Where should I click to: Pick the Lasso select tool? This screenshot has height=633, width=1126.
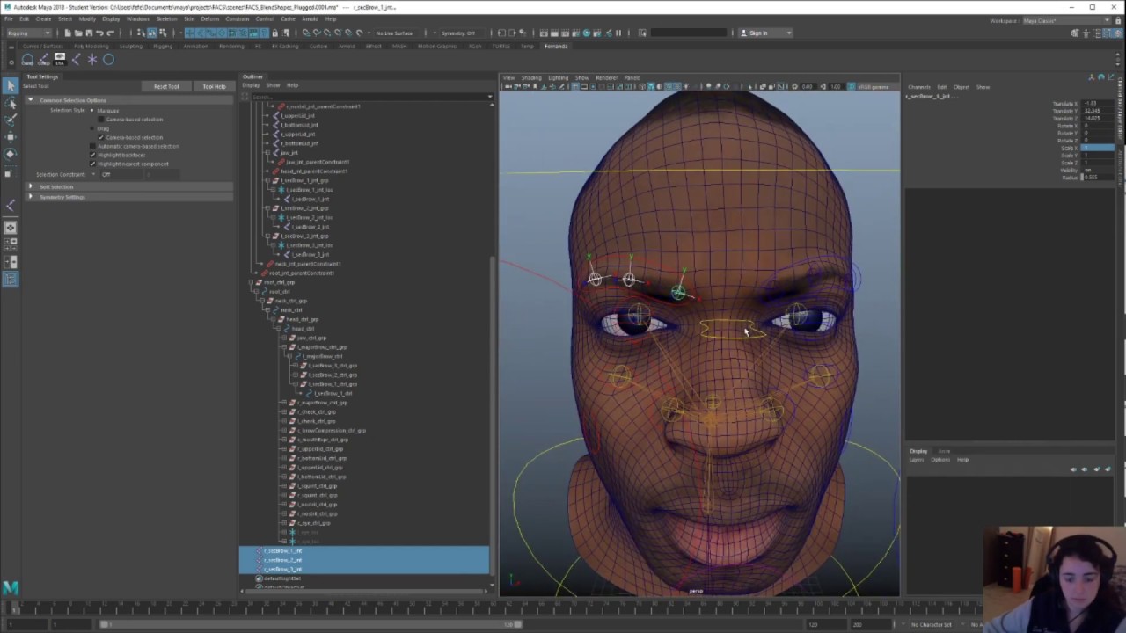[11, 103]
